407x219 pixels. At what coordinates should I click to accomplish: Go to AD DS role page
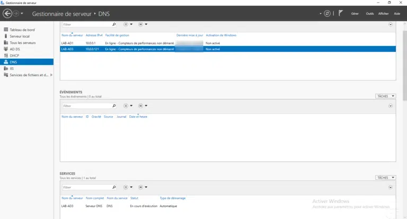coord(15,49)
